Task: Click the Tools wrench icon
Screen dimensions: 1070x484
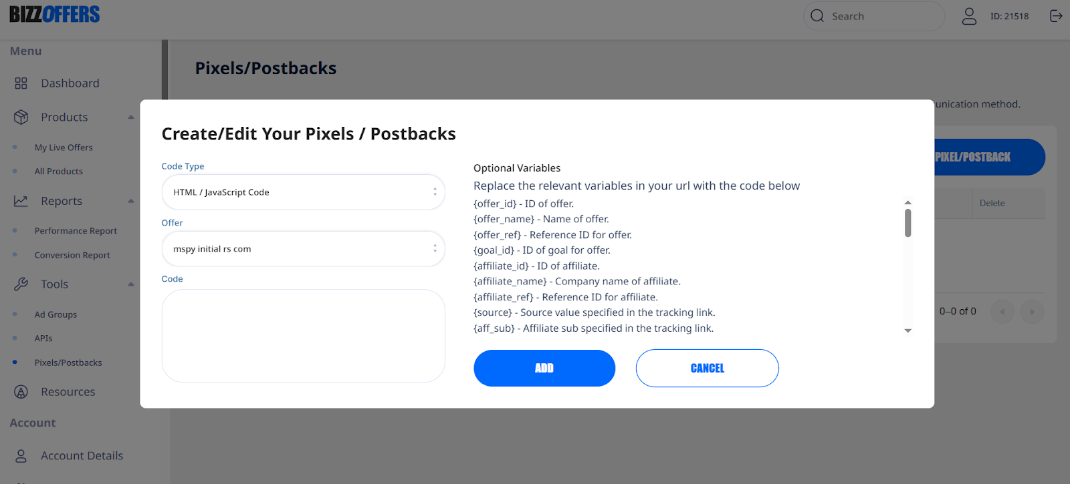Action: pyautogui.click(x=21, y=284)
